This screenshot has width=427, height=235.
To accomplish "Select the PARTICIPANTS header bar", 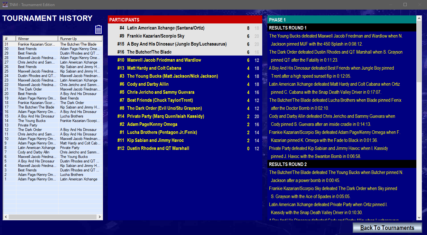I will tap(185, 19).
